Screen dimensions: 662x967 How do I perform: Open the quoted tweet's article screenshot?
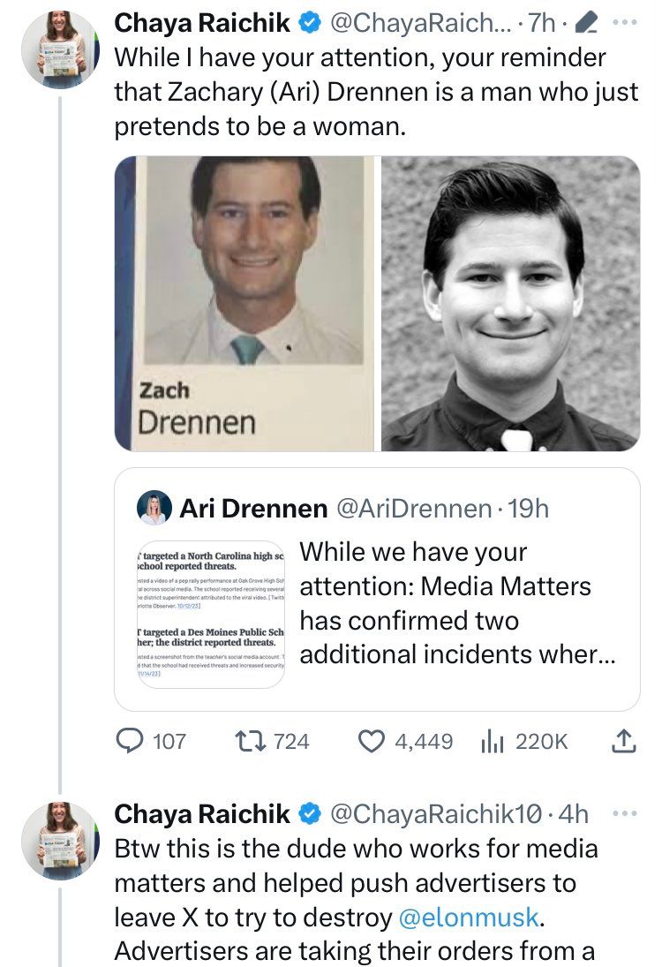[x=208, y=613]
